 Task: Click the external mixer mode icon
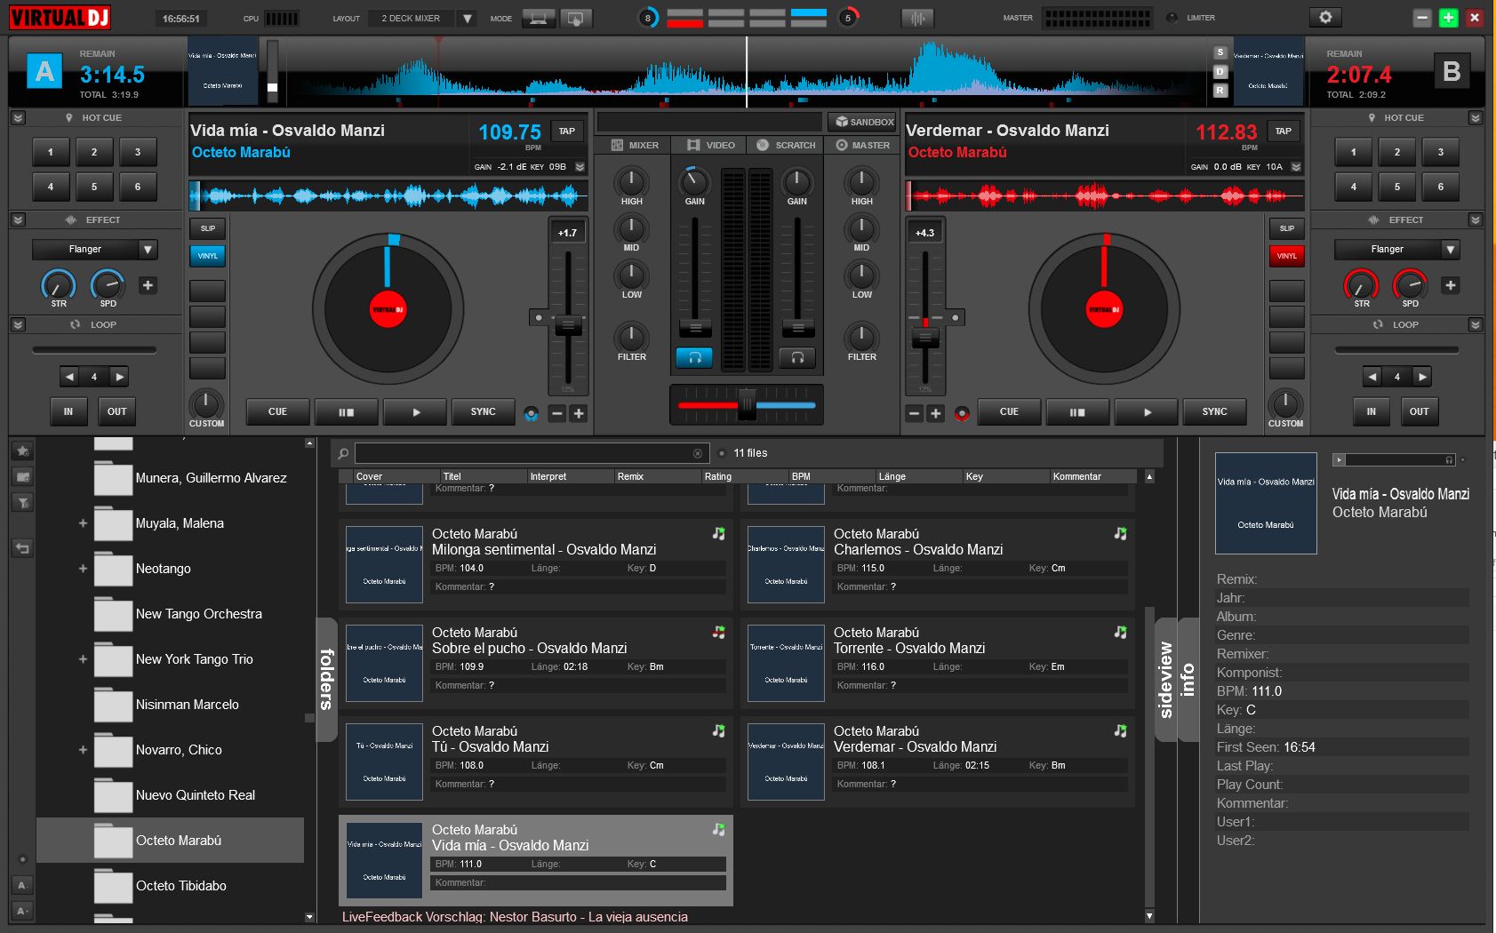(576, 18)
